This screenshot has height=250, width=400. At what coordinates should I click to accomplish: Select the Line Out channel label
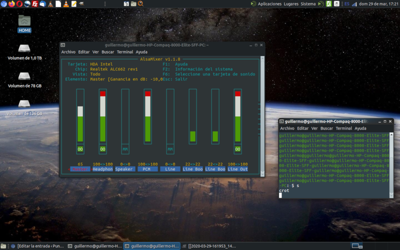coord(237,169)
